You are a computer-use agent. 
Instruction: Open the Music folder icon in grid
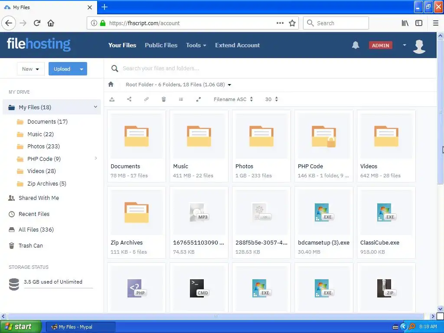(199, 136)
